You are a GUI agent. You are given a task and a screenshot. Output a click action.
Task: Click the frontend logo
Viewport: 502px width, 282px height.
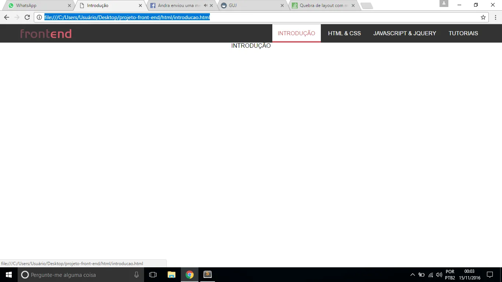[x=46, y=34]
